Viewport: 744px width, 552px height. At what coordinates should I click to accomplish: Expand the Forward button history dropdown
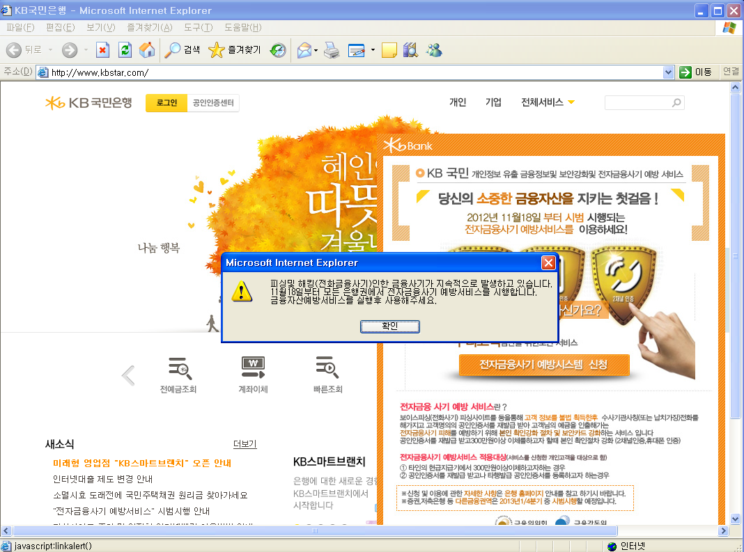tap(86, 50)
